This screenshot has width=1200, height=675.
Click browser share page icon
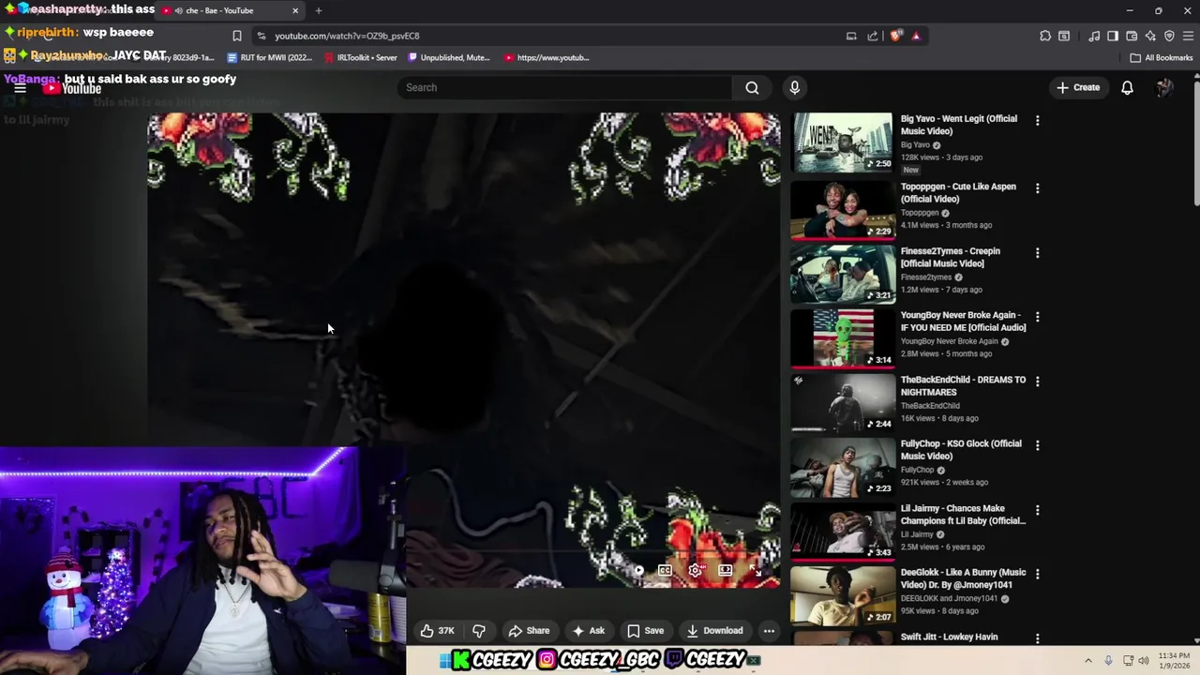[873, 36]
